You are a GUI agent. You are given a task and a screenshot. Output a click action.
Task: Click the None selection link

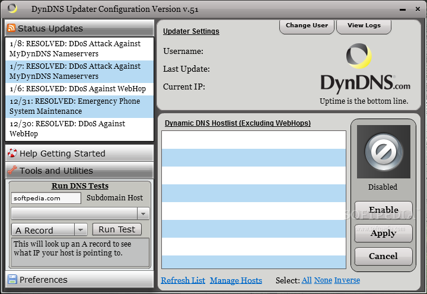tap(323, 280)
